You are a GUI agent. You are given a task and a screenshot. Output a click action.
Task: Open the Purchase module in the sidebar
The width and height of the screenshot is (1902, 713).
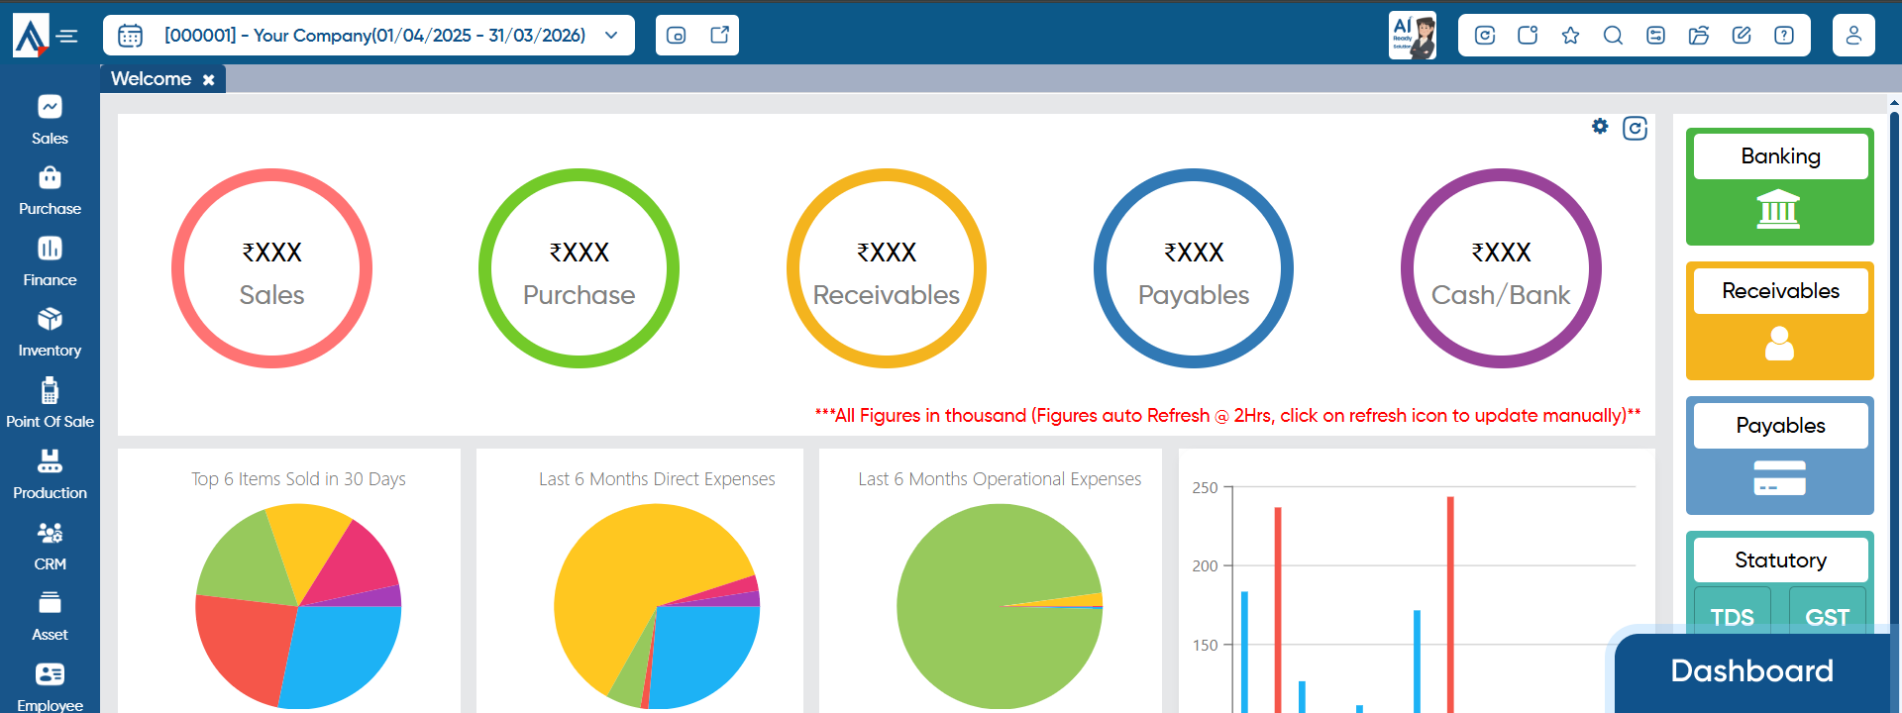coord(50,191)
